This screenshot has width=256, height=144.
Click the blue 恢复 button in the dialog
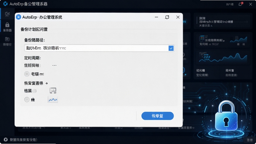pos(157,116)
